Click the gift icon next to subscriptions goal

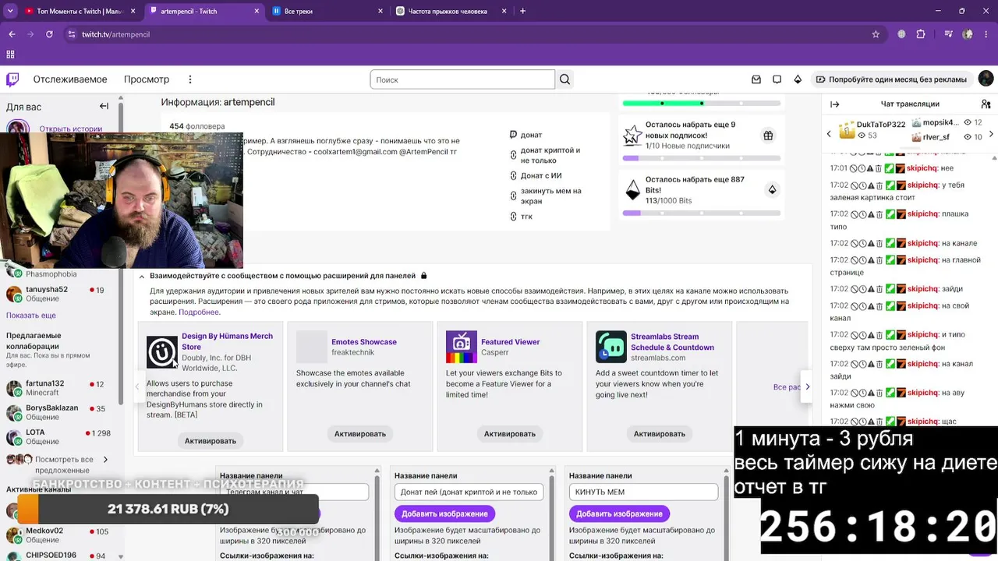coord(768,136)
